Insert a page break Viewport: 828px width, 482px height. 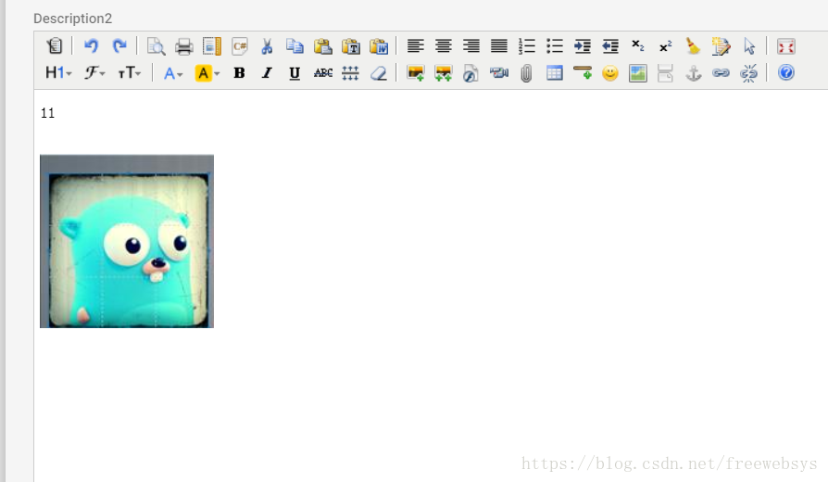(665, 73)
